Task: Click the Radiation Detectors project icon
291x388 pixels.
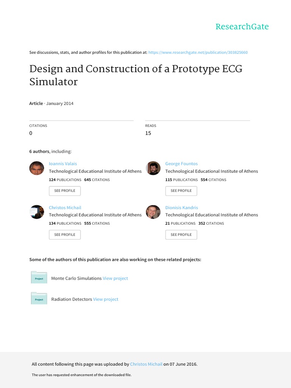Action: click(39, 299)
